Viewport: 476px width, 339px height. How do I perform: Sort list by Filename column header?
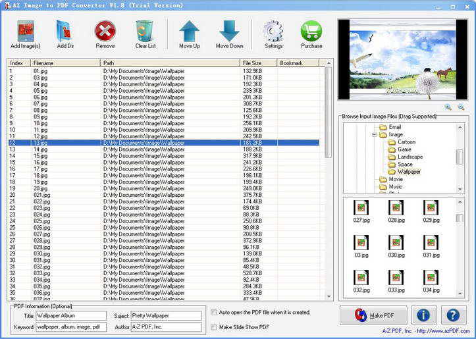pos(65,63)
